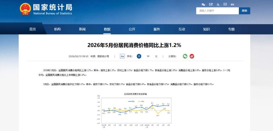This screenshot has width=273, height=131.
Task: Click the publish date 2026/06/10 09:30
Action: click(79, 56)
